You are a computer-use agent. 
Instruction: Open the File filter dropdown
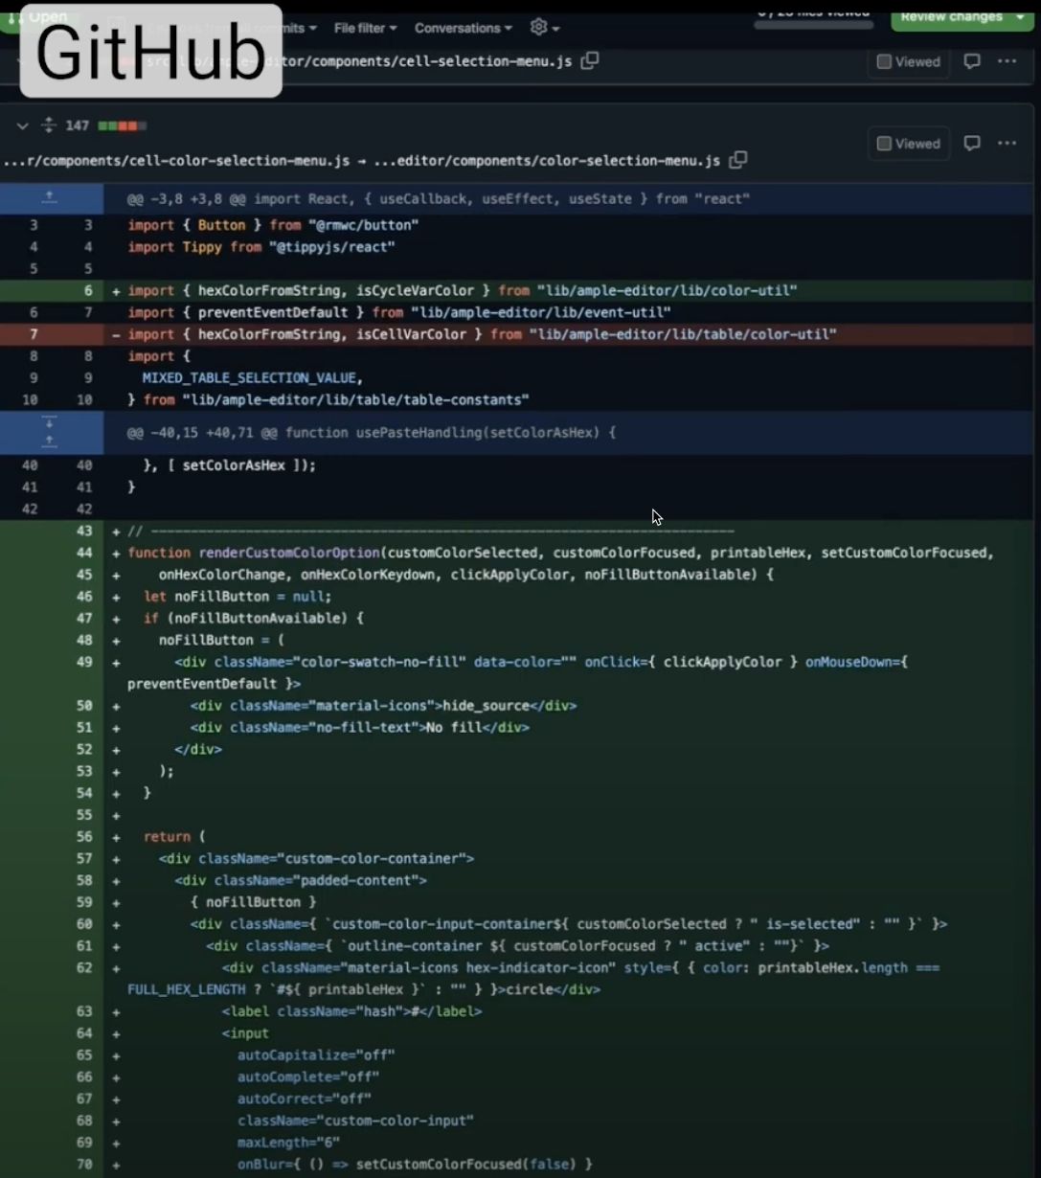pyautogui.click(x=365, y=28)
